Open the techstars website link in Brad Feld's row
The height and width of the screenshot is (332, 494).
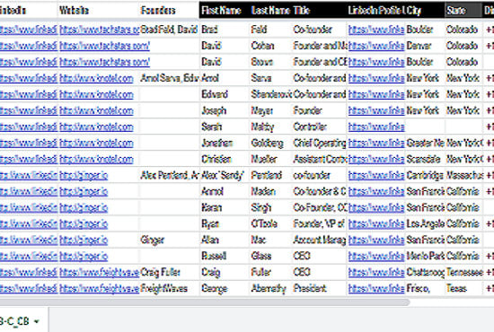99,30
